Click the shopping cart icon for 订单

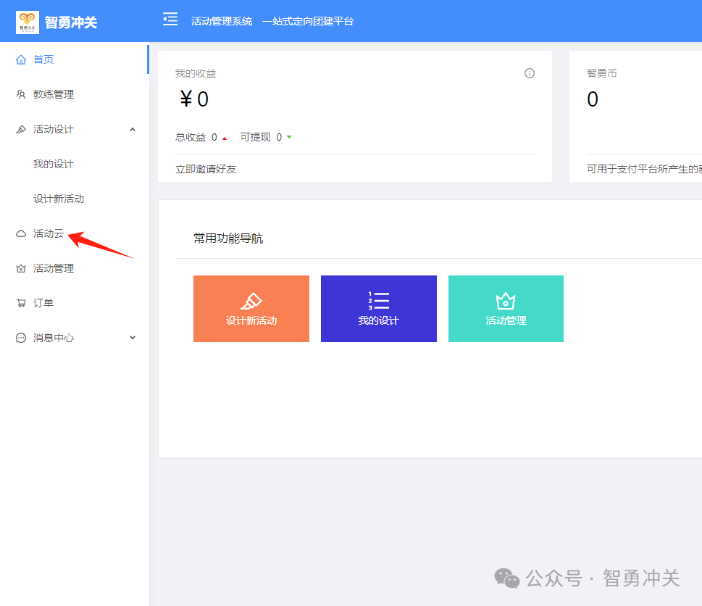click(22, 302)
